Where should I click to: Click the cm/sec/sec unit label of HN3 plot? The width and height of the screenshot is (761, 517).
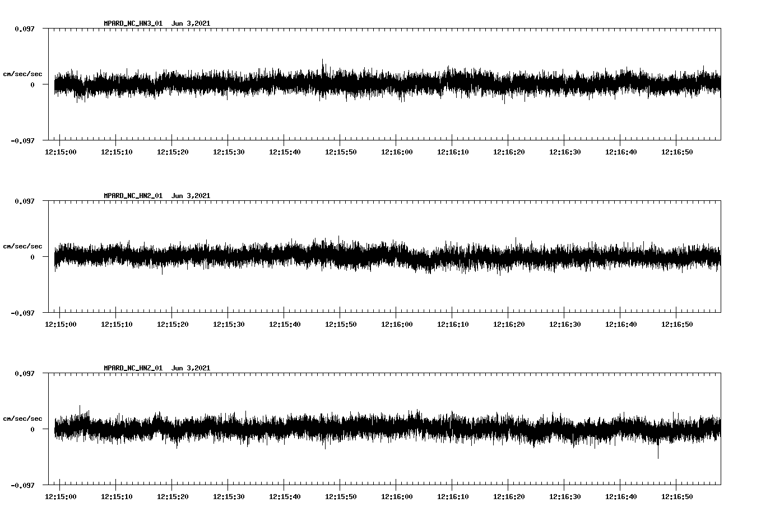pos(22,74)
